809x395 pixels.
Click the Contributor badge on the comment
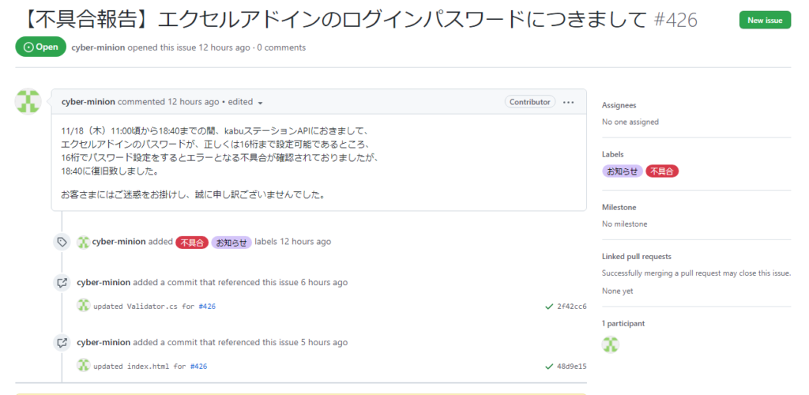[529, 102]
